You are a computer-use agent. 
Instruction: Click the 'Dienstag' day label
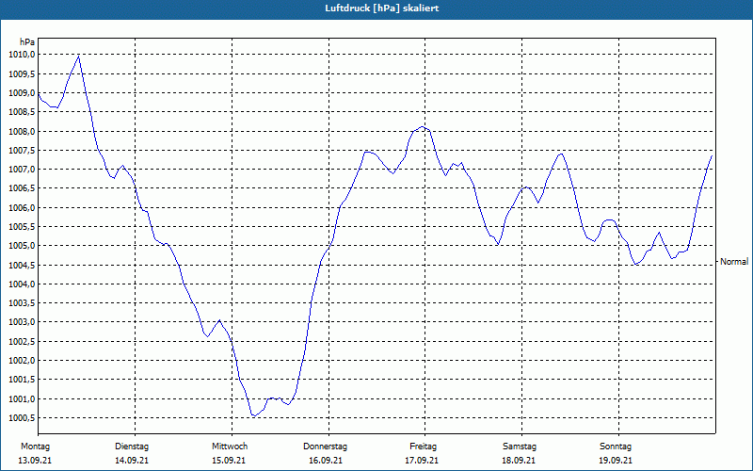(x=132, y=447)
